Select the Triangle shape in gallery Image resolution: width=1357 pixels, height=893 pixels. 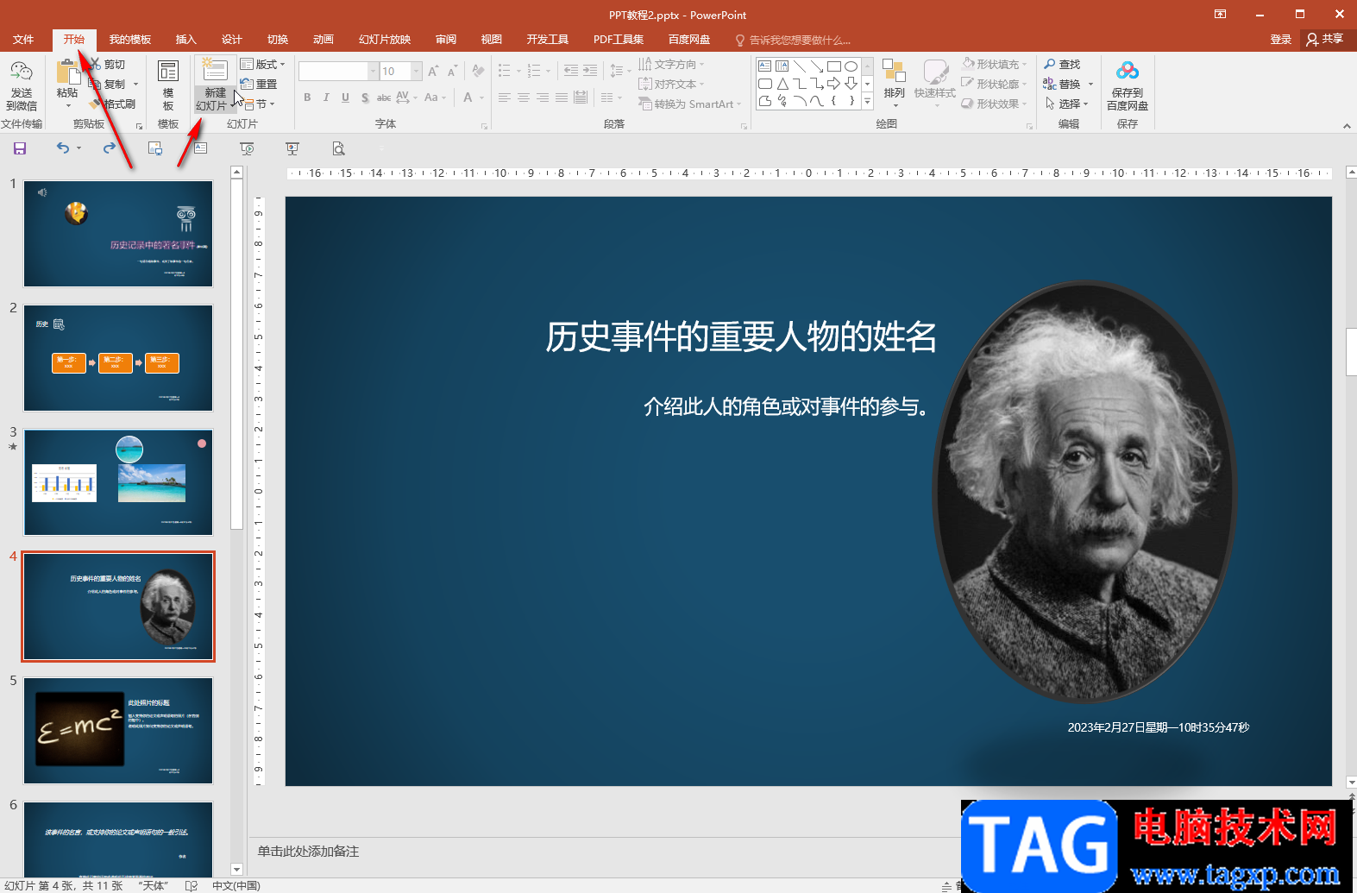[x=782, y=84]
